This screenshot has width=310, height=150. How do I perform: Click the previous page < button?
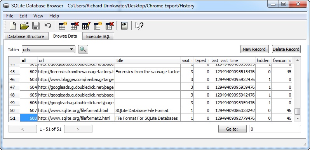point(23,129)
